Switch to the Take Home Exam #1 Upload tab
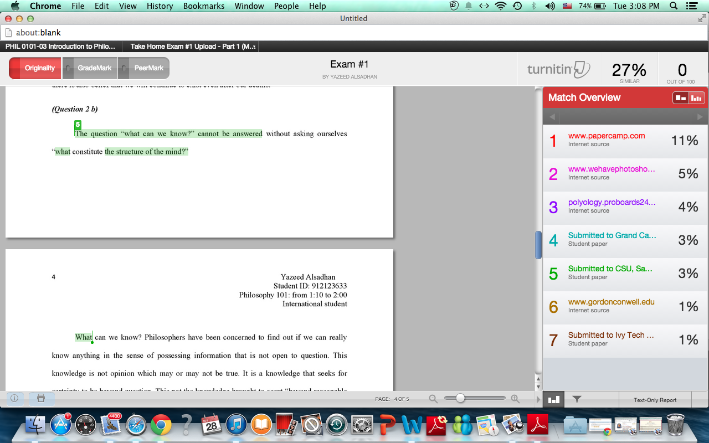The width and height of the screenshot is (709, 443). coord(192,47)
